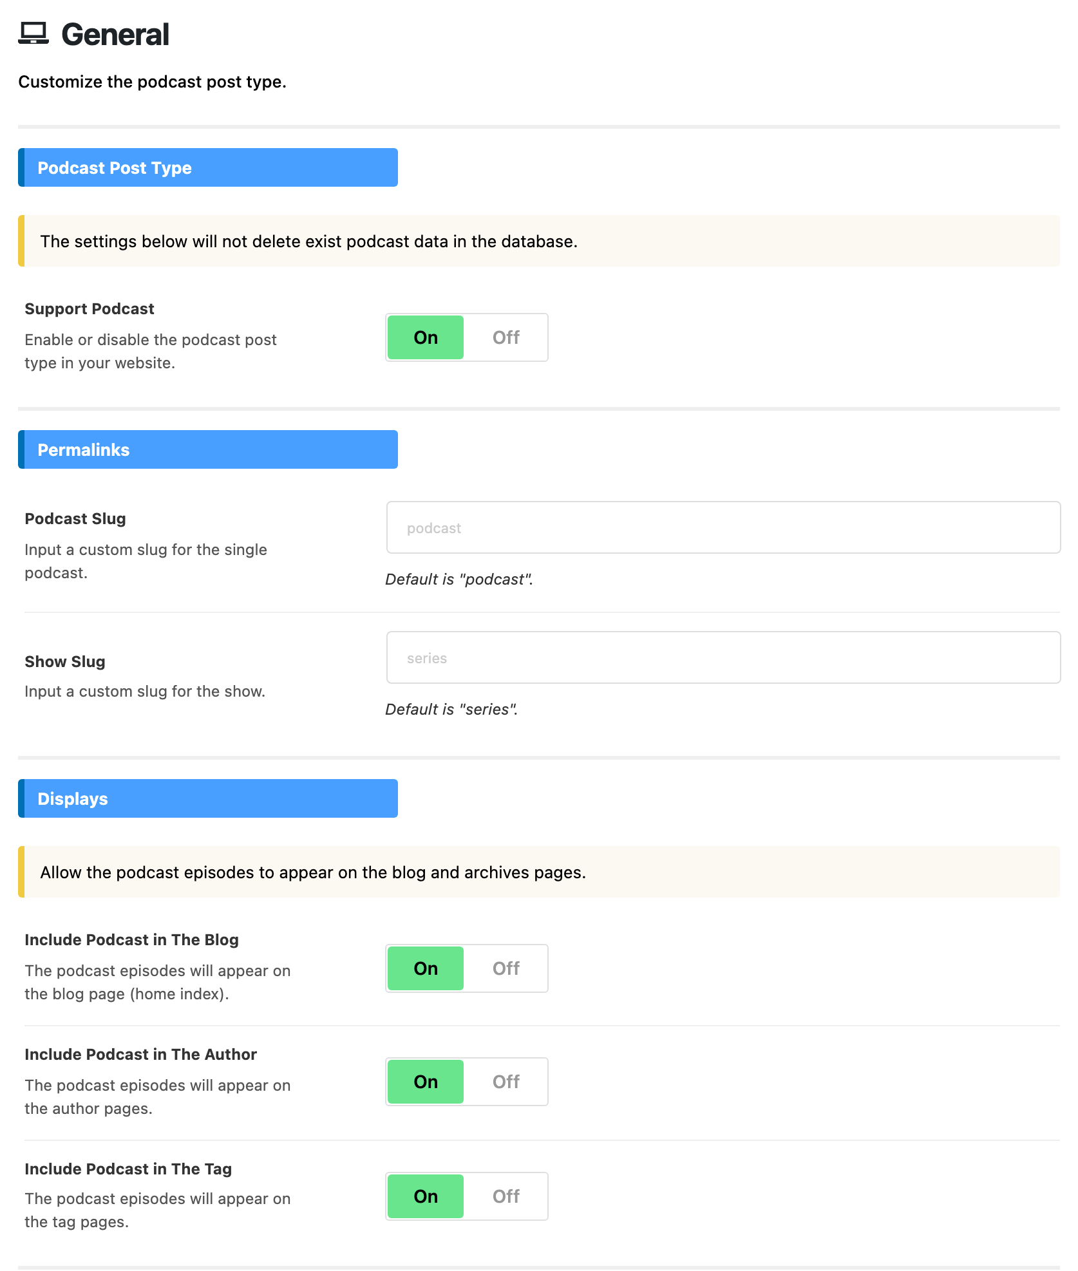Click the notice about blog and archives pages
Viewport: 1078px width, 1271px height.
point(539,872)
